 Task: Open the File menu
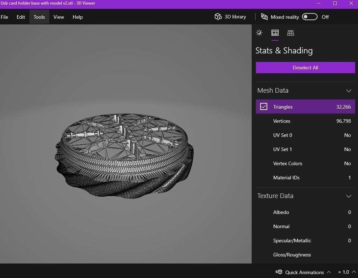(5, 17)
